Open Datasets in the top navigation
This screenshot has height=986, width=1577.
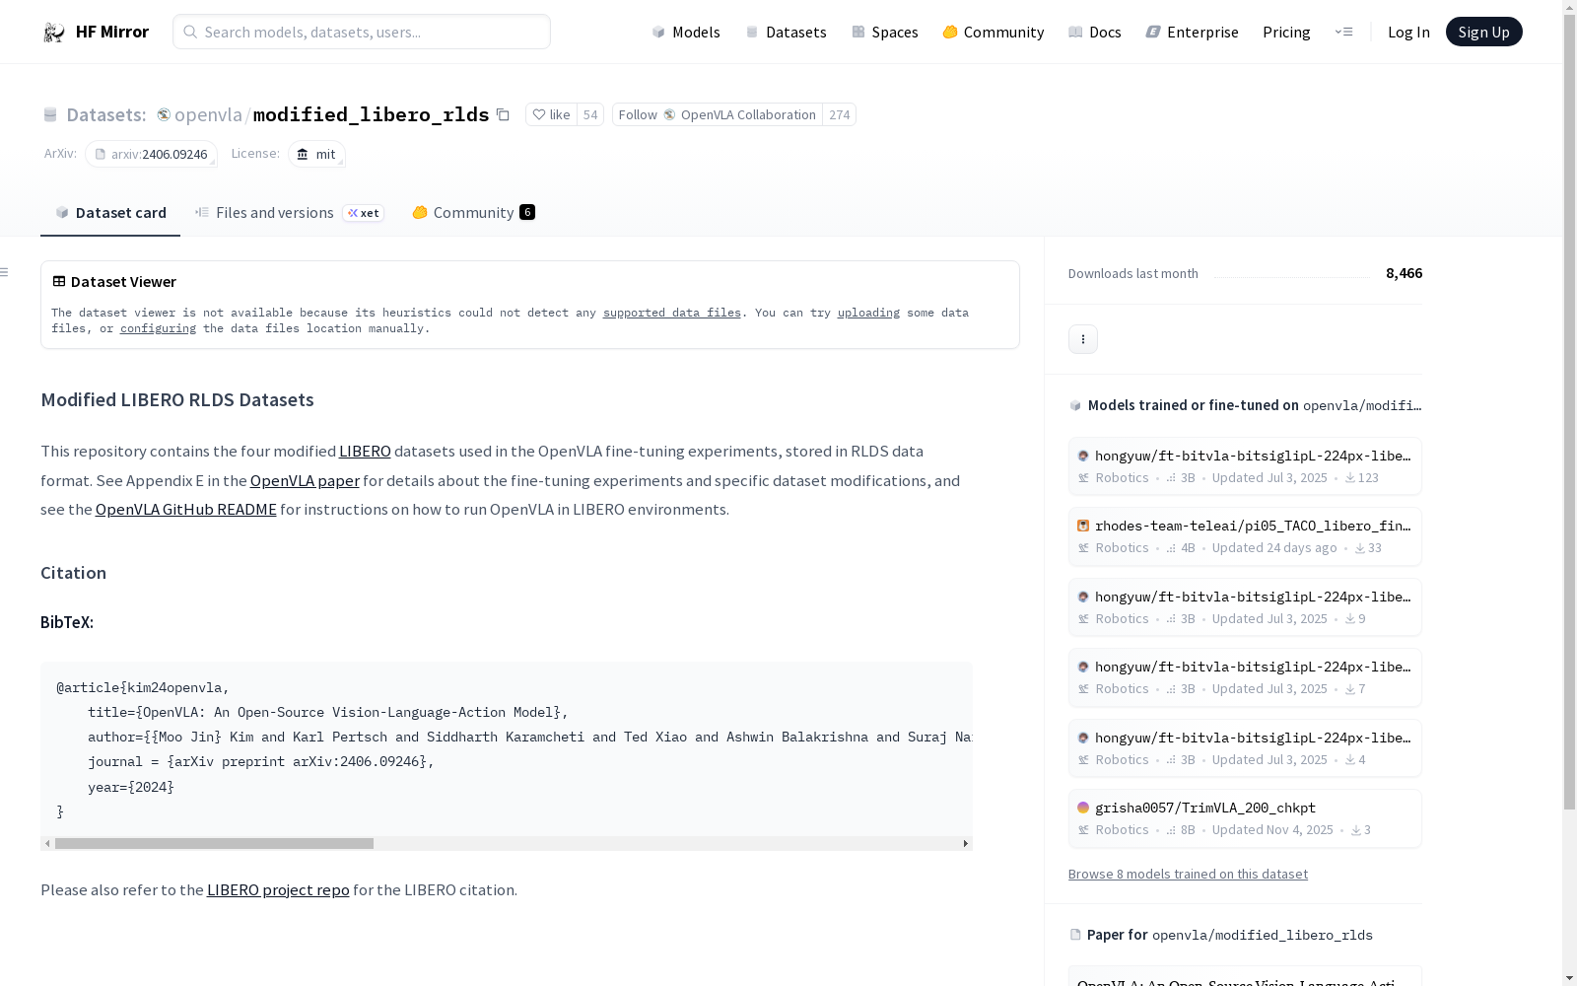tap(786, 32)
